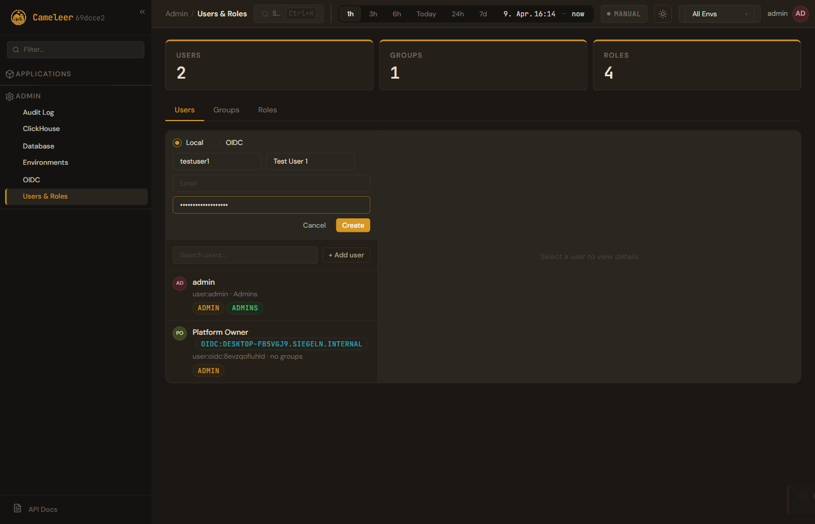The height and width of the screenshot is (524, 815).
Task: Expand the APPLICATIONS sidebar section
Action: [44, 74]
